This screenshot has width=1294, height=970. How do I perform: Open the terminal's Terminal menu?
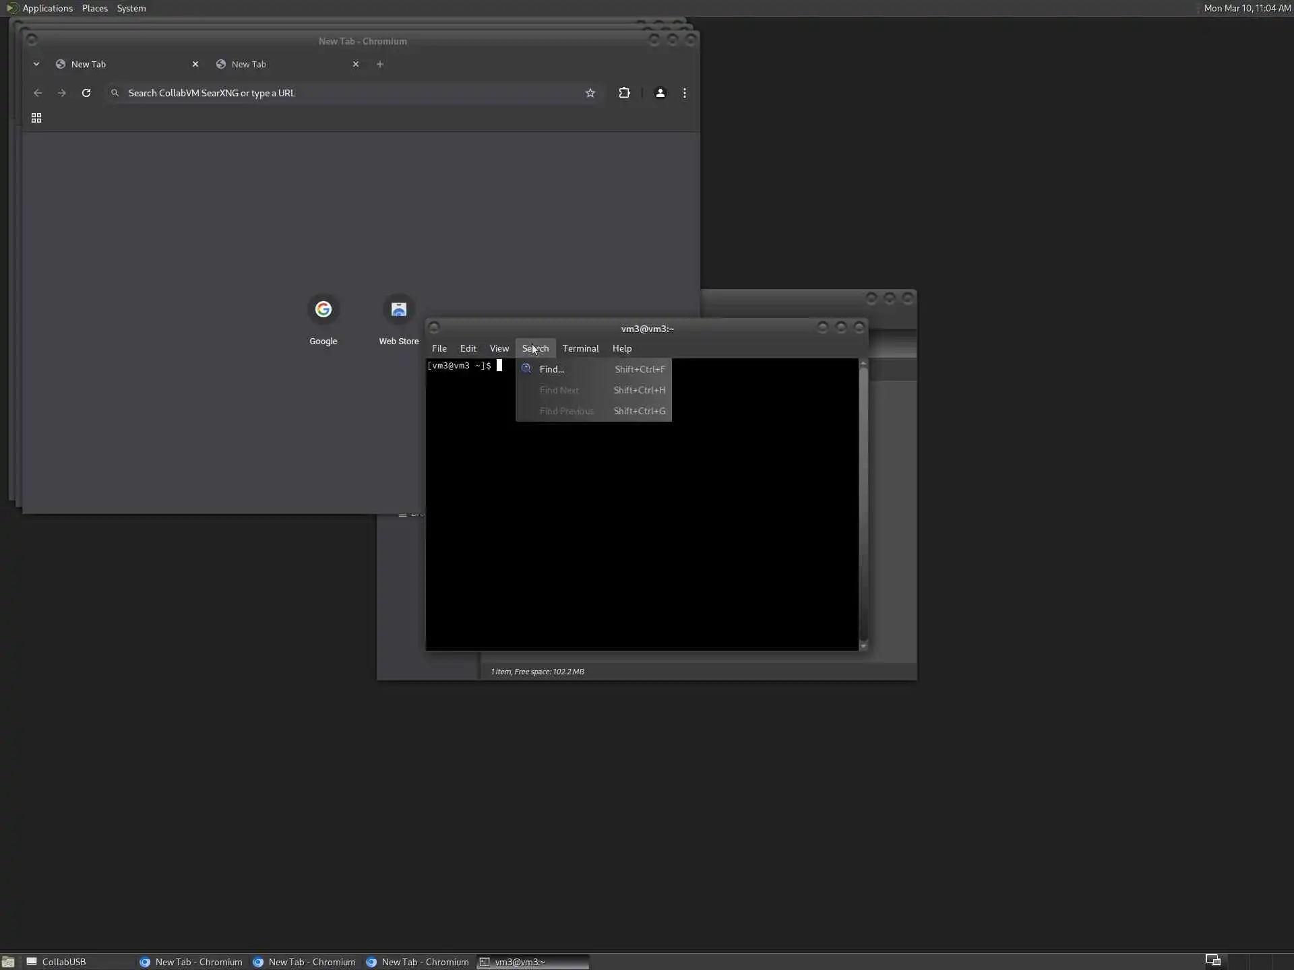pos(580,348)
